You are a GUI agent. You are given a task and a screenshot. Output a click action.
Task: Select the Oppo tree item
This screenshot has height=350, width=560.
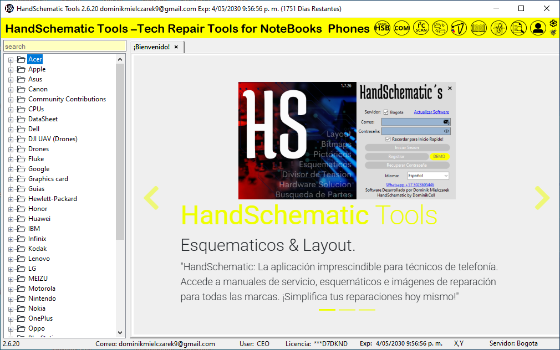37,328
